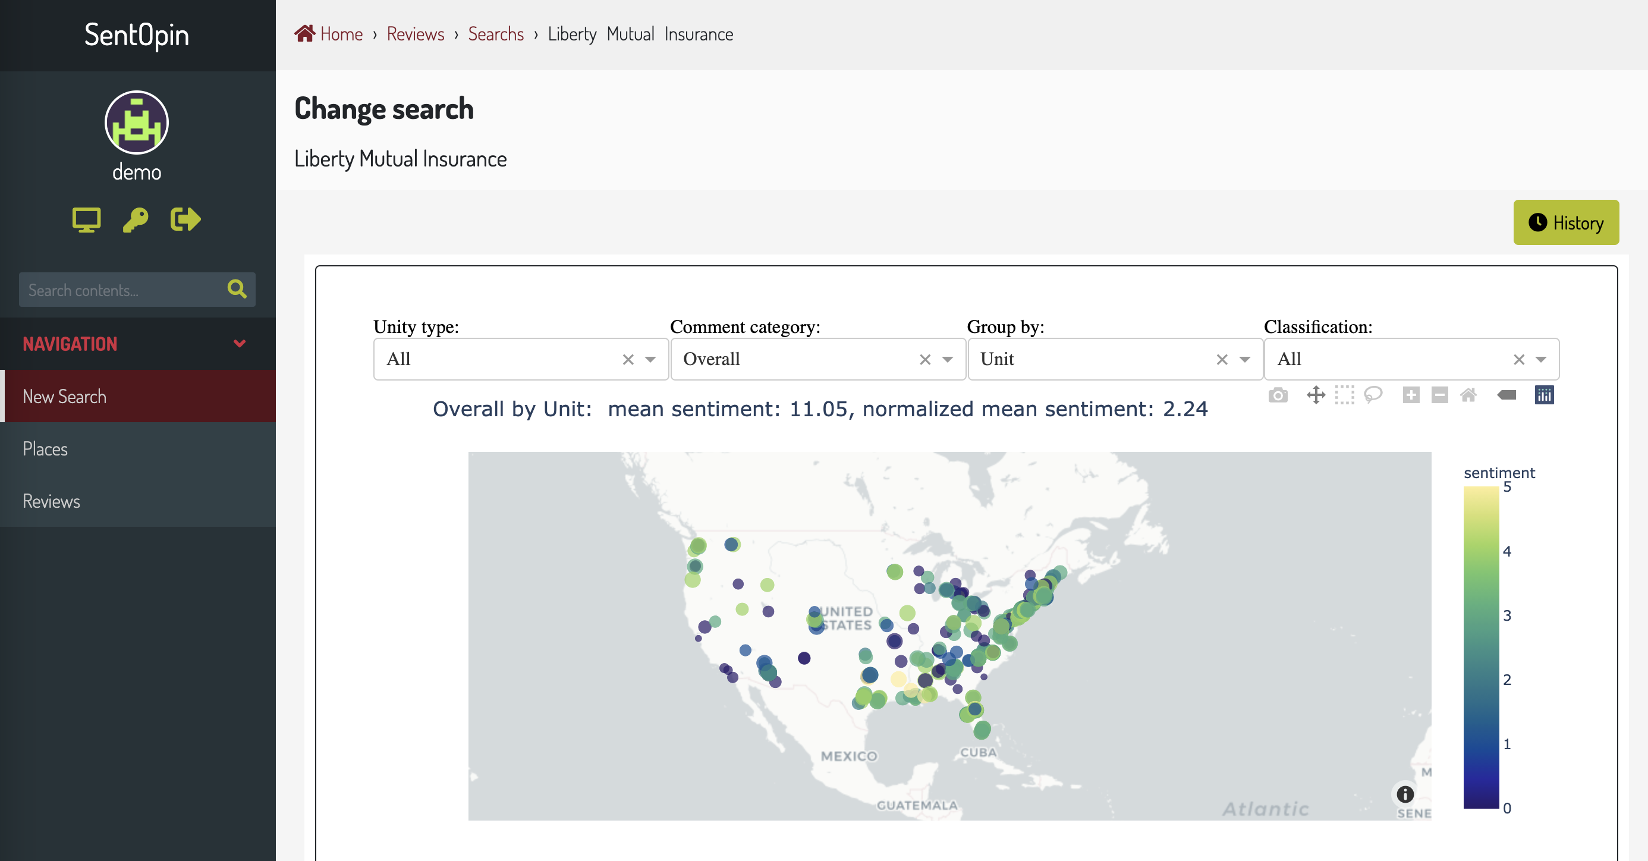The width and height of the screenshot is (1648, 861).
Task: Activate the box select tool
Action: coord(1344,395)
